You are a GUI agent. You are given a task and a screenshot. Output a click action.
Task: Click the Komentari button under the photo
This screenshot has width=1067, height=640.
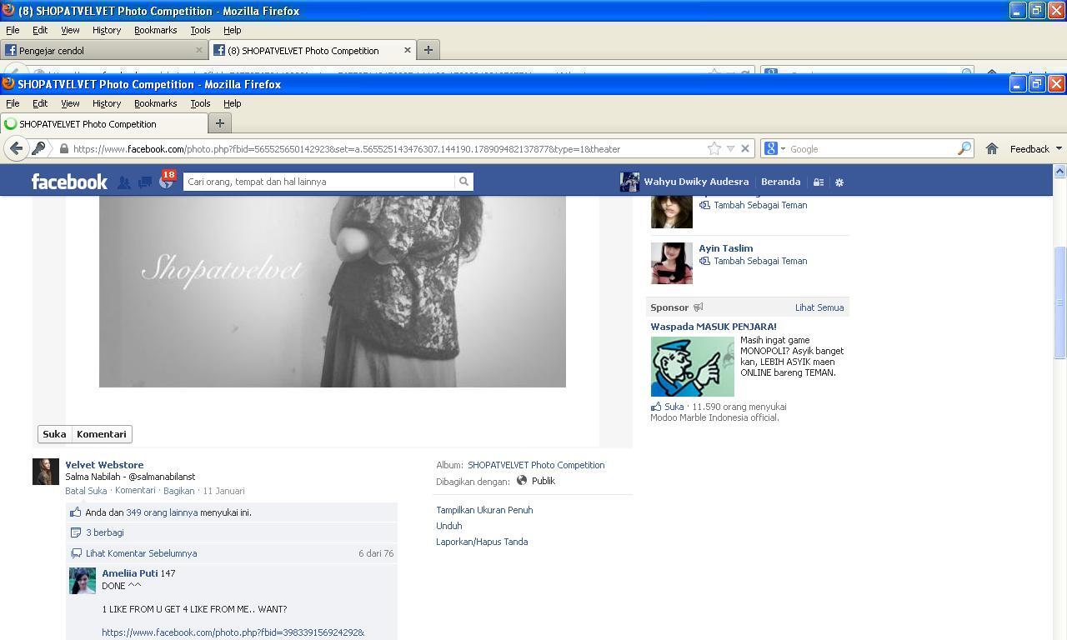[x=102, y=434]
